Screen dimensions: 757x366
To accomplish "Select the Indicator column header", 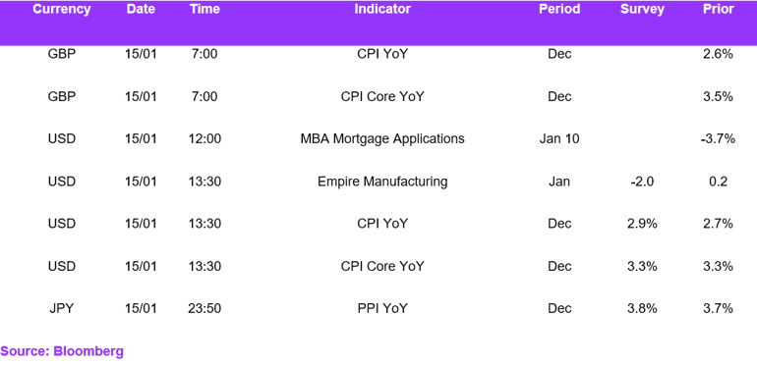I will [x=382, y=9].
